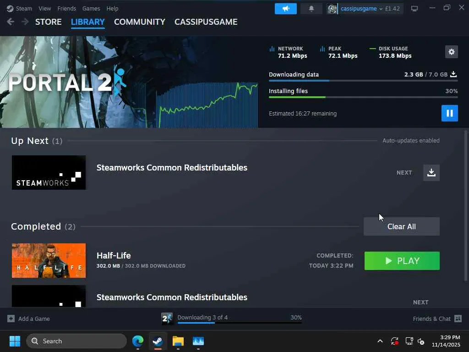Image resolution: width=469 pixels, height=352 pixels.
Task: Click Steamworks Common Redistributables title in Up Next
Action: click(172, 168)
